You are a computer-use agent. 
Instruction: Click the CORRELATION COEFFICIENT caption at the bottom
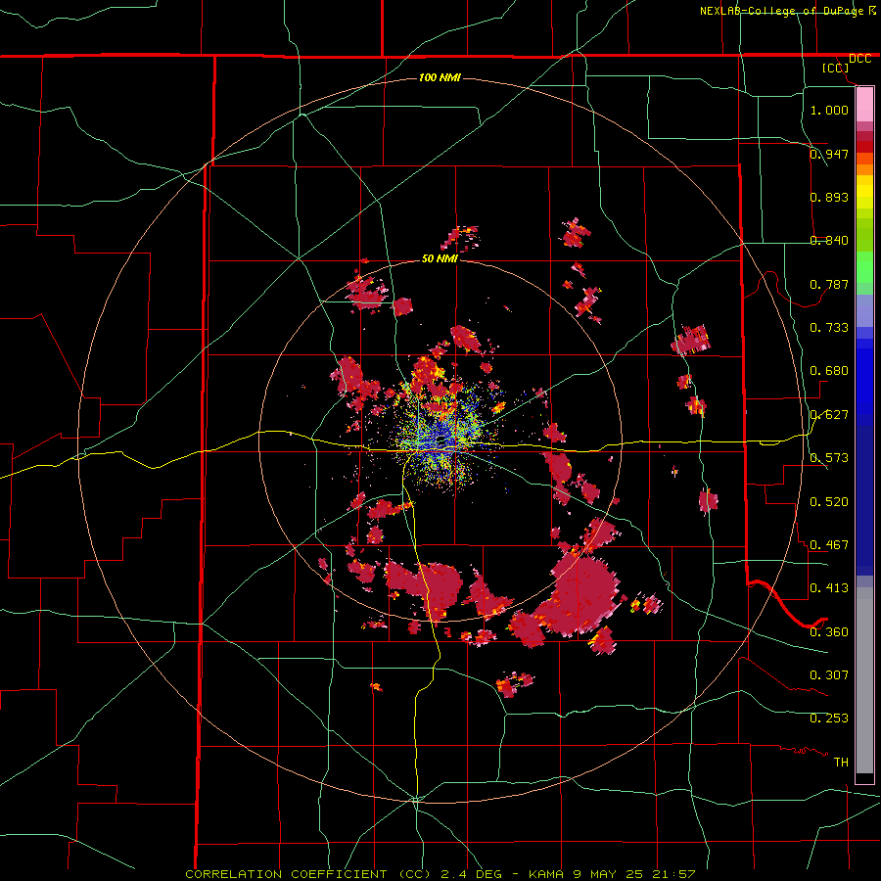[440, 874]
